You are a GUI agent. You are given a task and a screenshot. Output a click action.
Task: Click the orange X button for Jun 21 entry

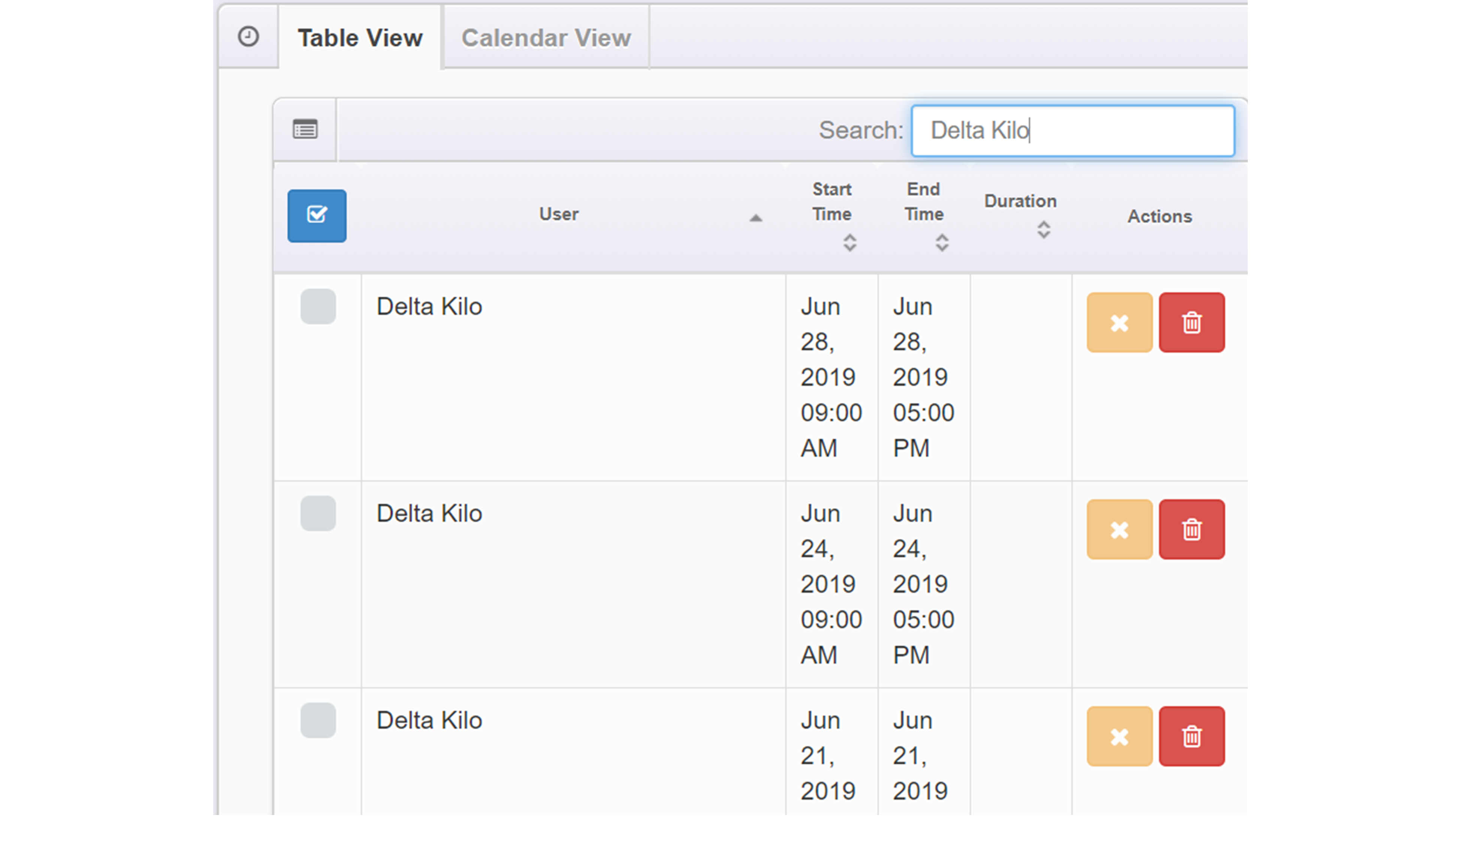point(1119,736)
